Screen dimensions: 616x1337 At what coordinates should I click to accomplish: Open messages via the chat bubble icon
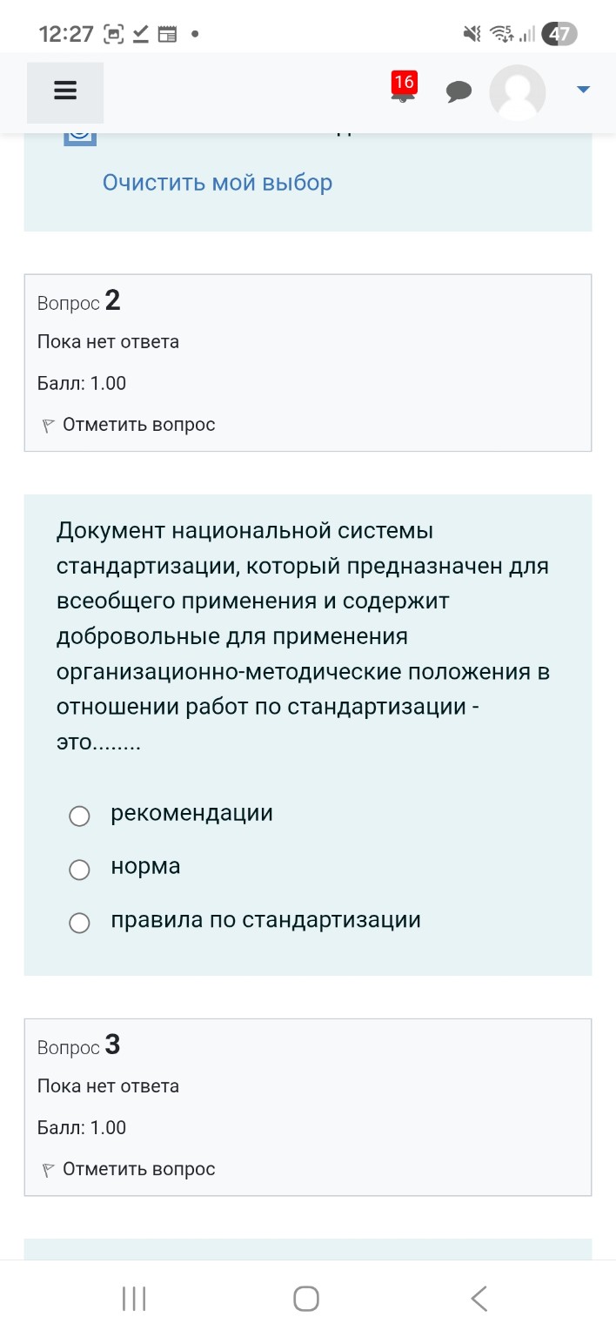tap(459, 91)
